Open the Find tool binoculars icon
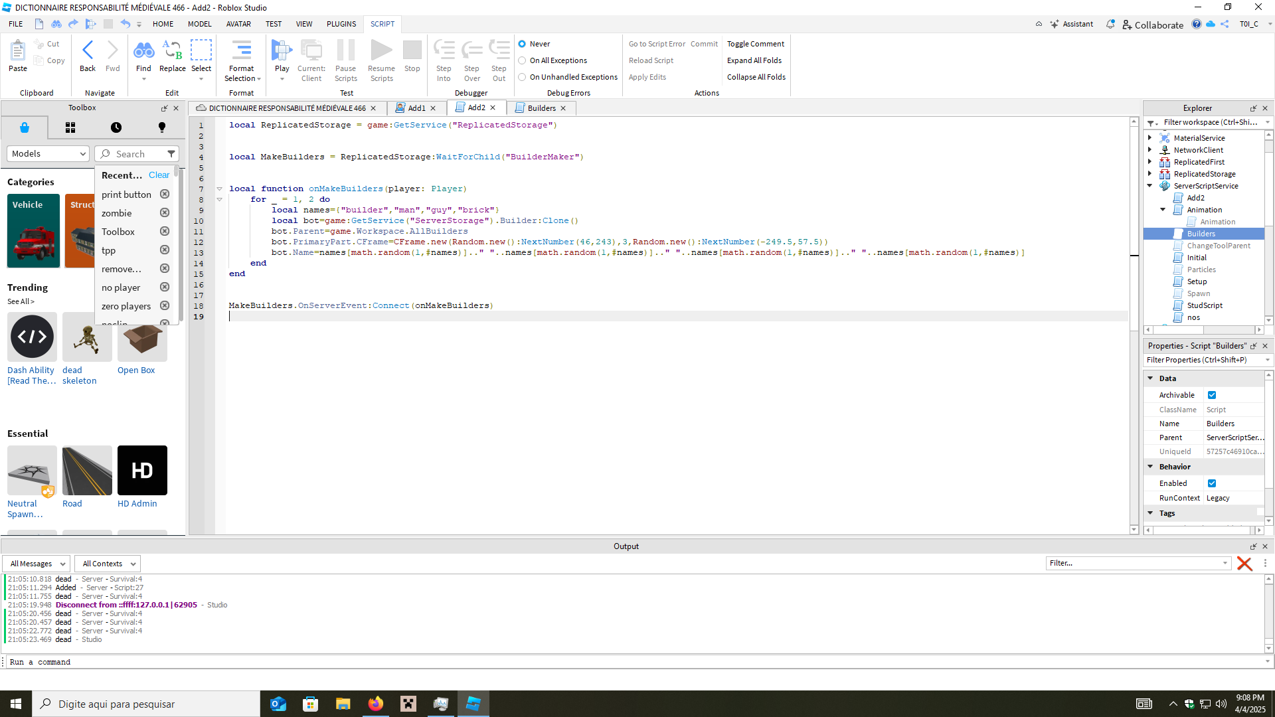 (x=143, y=50)
